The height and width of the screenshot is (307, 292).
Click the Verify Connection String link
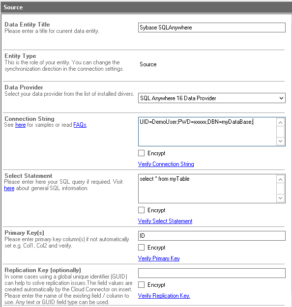click(166, 164)
